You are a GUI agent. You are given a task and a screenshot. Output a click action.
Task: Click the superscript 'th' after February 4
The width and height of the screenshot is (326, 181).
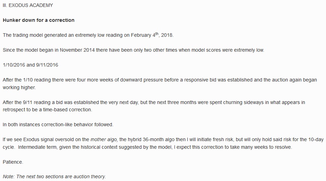point(157,34)
